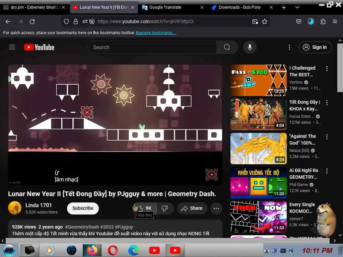343x257 pixels.
Task: Click the YouTube logo
Action: click(x=39, y=47)
